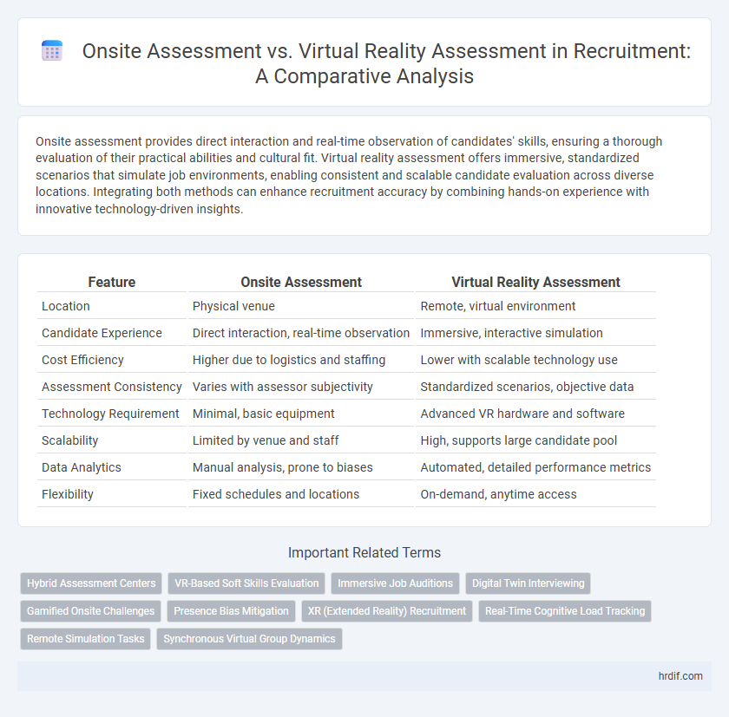This screenshot has width=729, height=717.
Task: Click the article title heading
Action: [386, 63]
